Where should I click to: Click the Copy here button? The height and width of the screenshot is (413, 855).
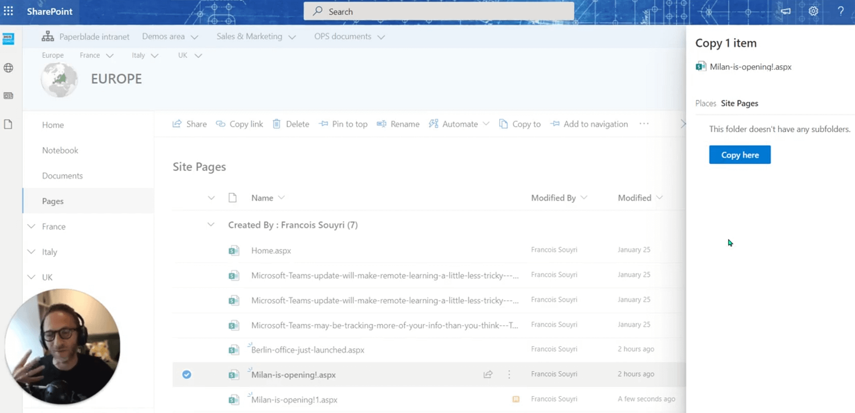pos(739,154)
